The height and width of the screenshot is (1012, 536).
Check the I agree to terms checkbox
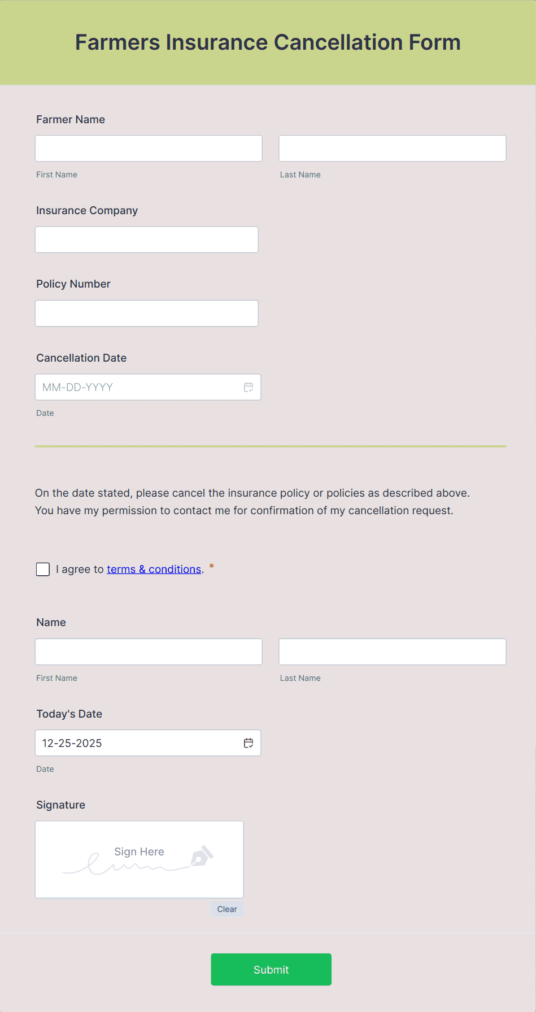pos(42,569)
